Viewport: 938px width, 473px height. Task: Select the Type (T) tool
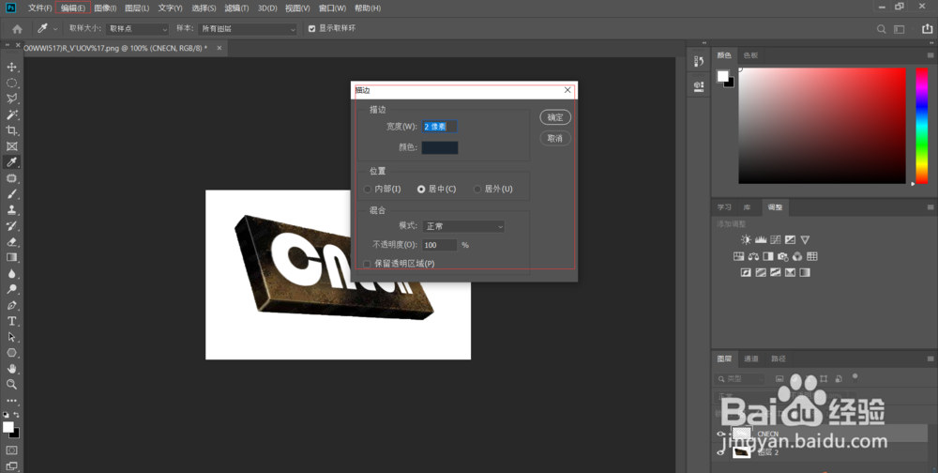tap(11, 321)
